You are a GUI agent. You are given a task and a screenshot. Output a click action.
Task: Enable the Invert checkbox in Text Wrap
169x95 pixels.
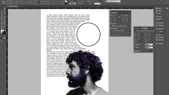click(x=124, y=16)
